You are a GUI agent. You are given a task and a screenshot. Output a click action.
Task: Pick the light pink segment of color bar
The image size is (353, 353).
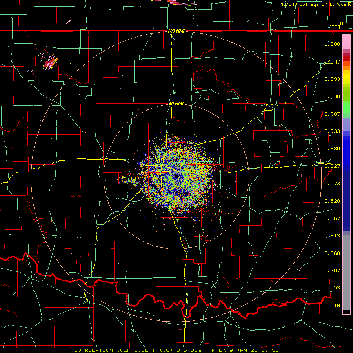pos(346,42)
